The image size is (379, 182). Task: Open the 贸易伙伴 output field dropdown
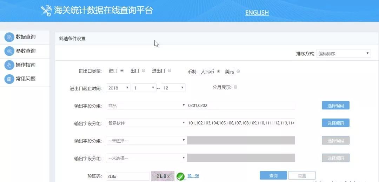146,123
